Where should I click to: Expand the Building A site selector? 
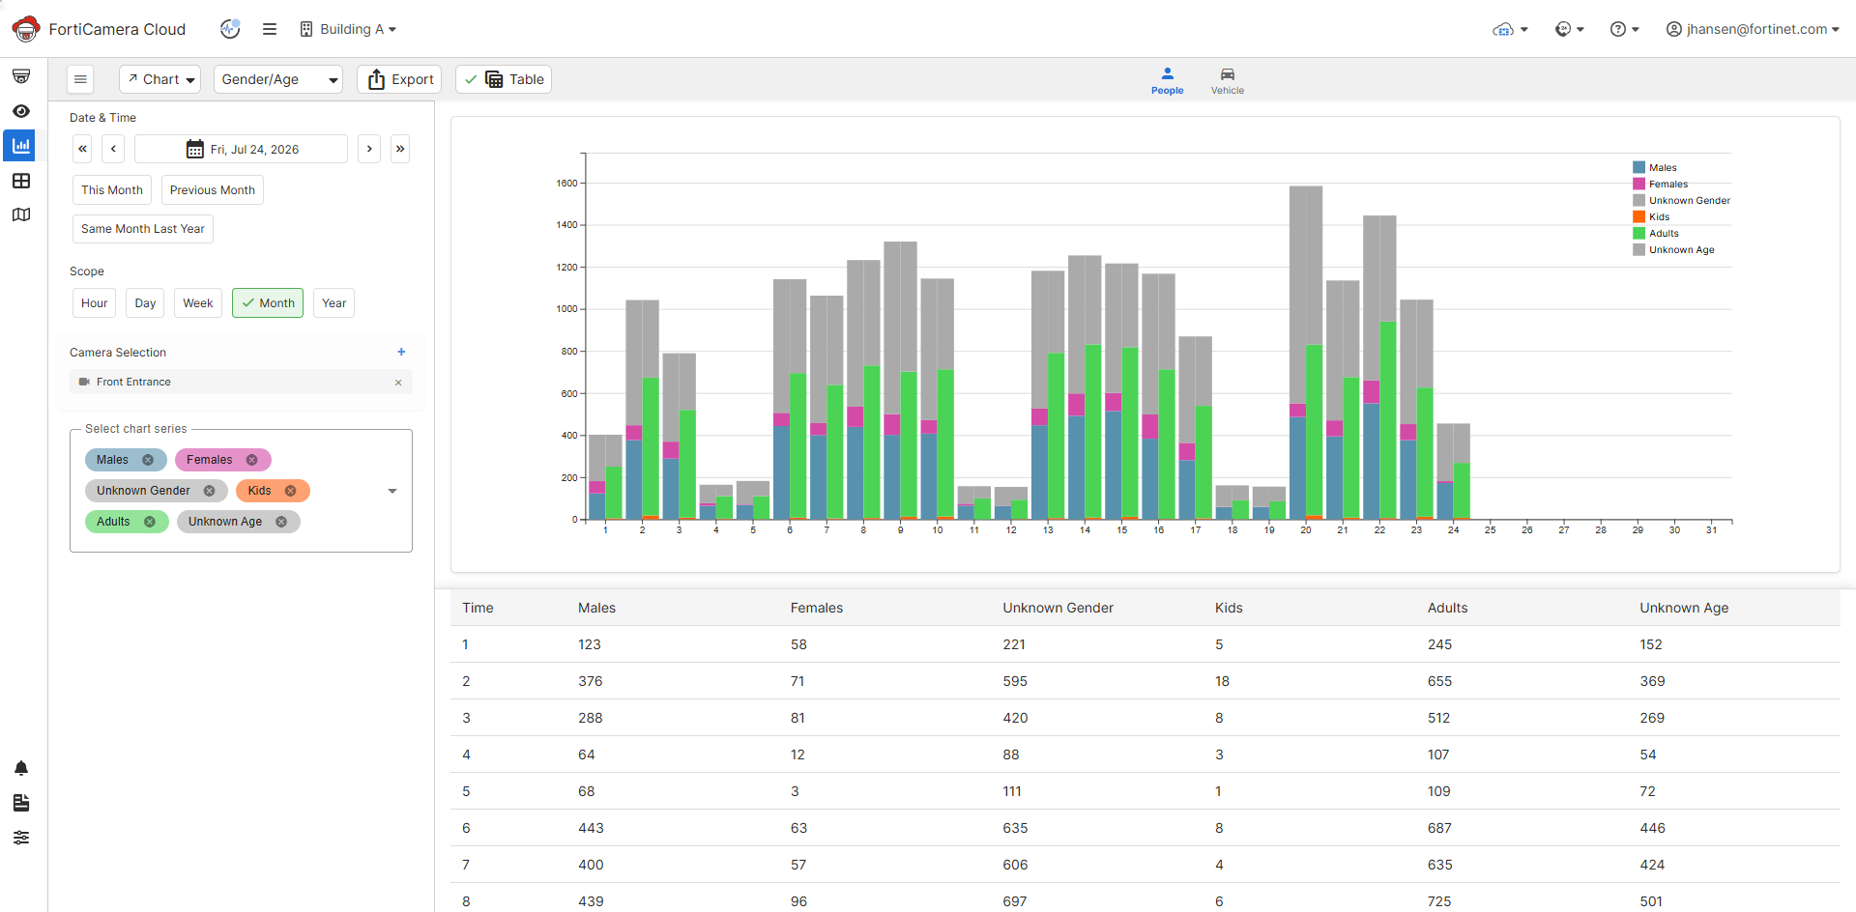click(x=348, y=29)
